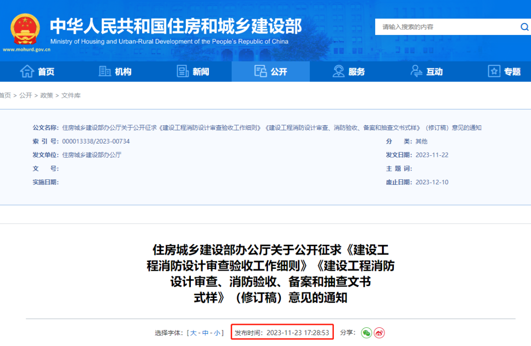
Task: Click the people icon beside 互动
Action: coord(416,71)
